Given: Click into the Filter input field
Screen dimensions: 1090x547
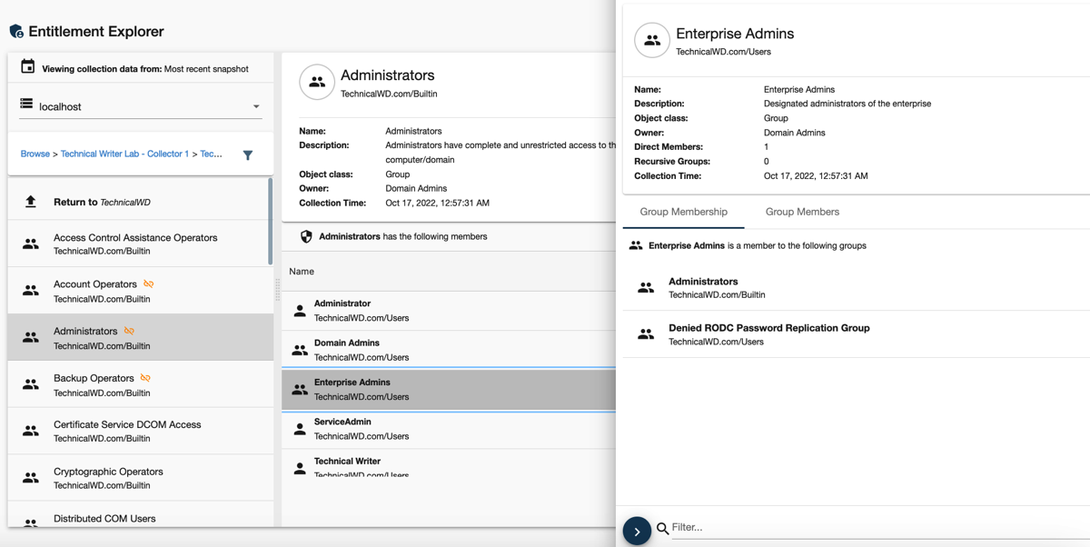Looking at the screenshot, I should coord(863,527).
